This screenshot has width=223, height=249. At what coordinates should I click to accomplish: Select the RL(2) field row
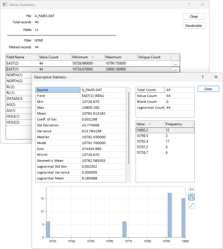coord(19,87)
